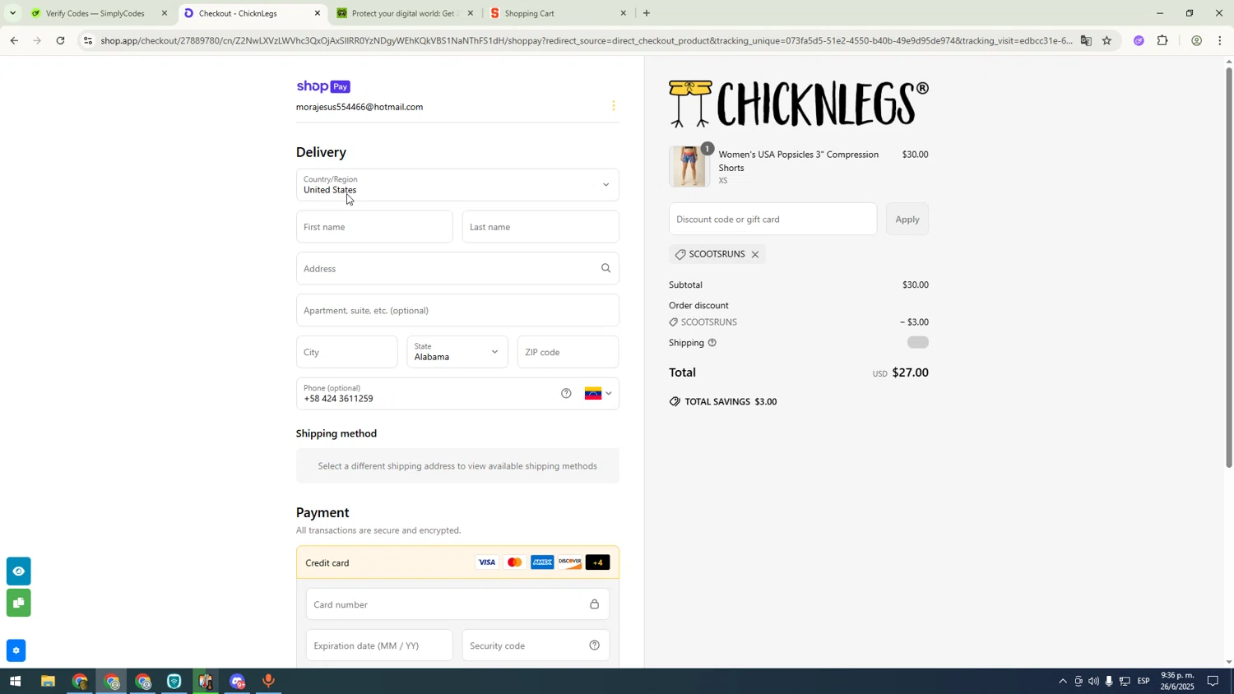
Task: Click the Shop Pay logo
Action: click(x=323, y=86)
